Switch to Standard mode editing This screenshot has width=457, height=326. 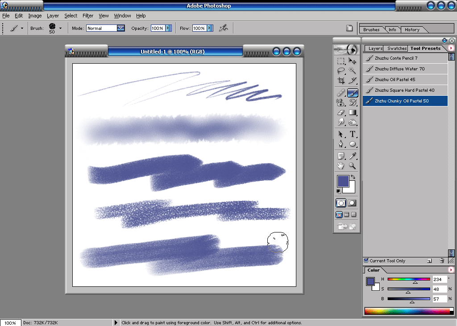pyautogui.click(x=341, y=203)
